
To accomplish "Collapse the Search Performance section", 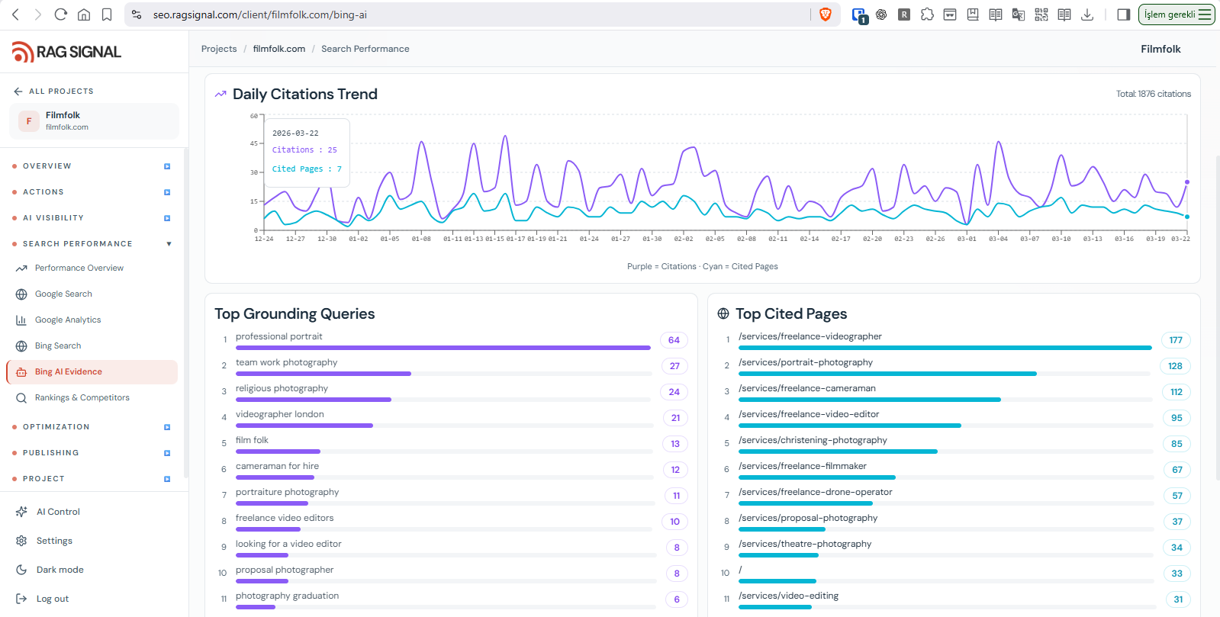I will click(x=92, y=243).
